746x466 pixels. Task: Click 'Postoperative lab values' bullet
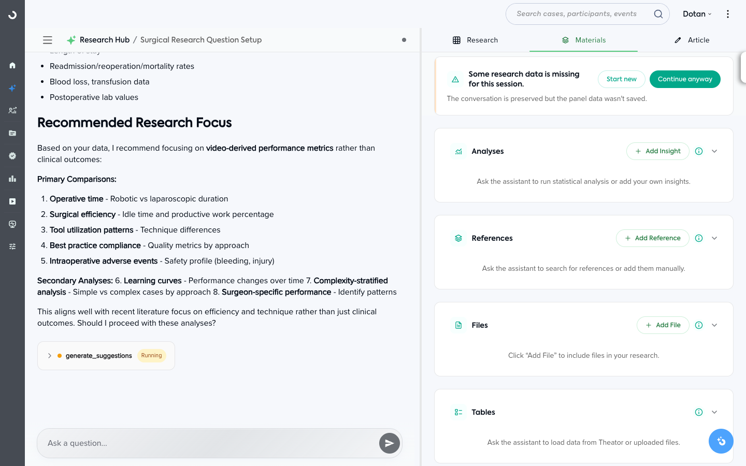94,97
